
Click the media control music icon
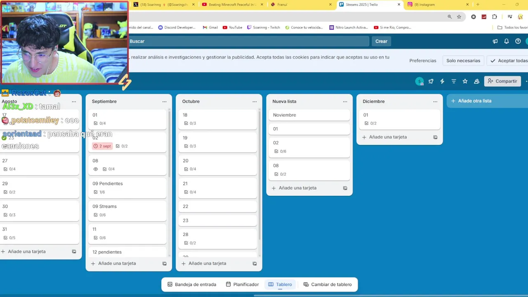coord(510,16)
